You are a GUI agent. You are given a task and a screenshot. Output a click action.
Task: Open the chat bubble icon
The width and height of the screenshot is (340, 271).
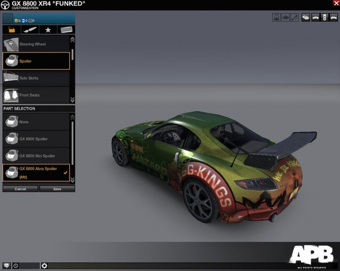coord(7,266)
